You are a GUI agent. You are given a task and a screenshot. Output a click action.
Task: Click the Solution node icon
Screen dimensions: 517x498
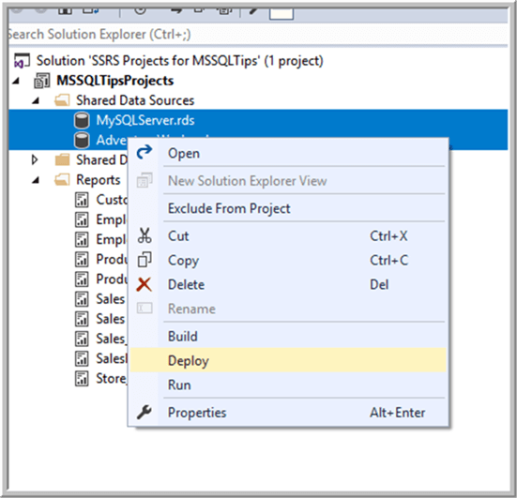click(x=22, y=61)
